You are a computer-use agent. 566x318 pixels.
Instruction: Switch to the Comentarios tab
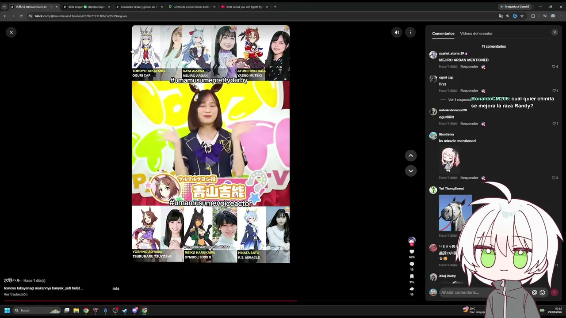pos(443,34)
